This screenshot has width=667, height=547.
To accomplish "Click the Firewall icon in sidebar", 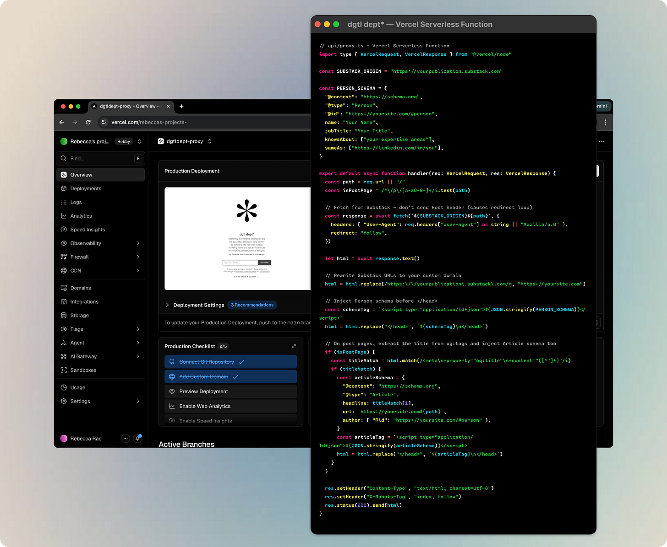I will 64,257.
